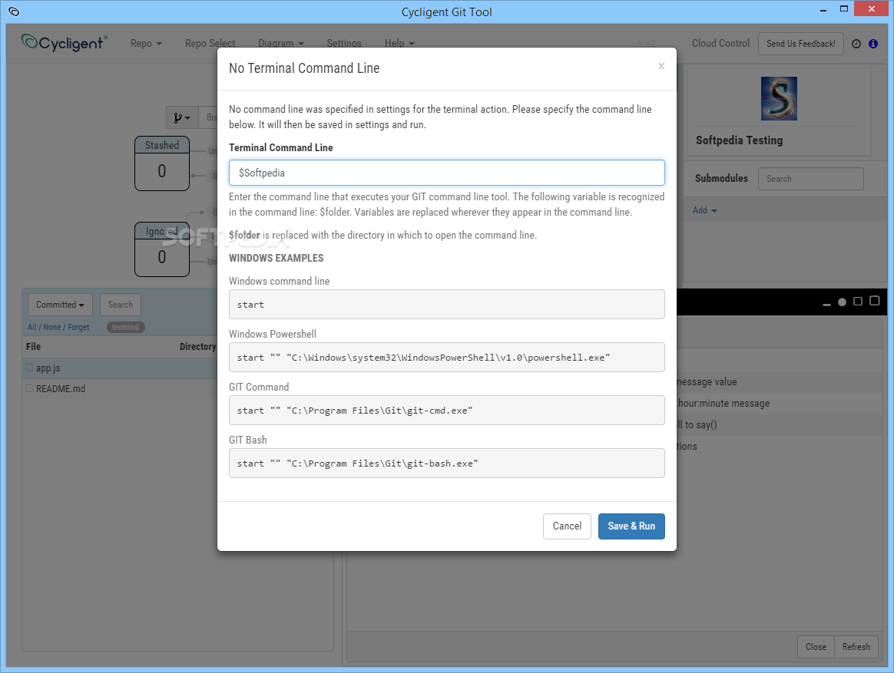Click the Softpedia Testing repo name
894x673 pixels.
pos(739,140)
